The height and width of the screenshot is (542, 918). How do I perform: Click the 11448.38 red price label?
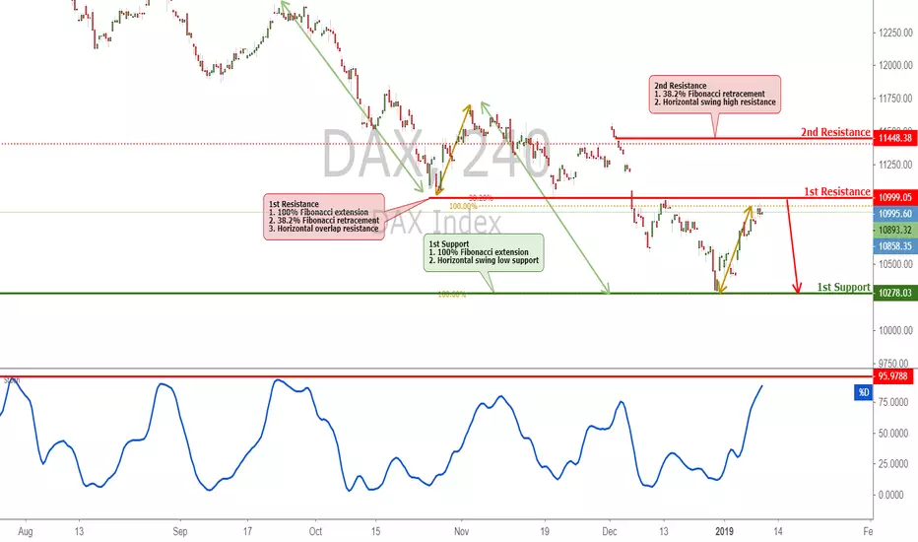click(x=894, y=138)
